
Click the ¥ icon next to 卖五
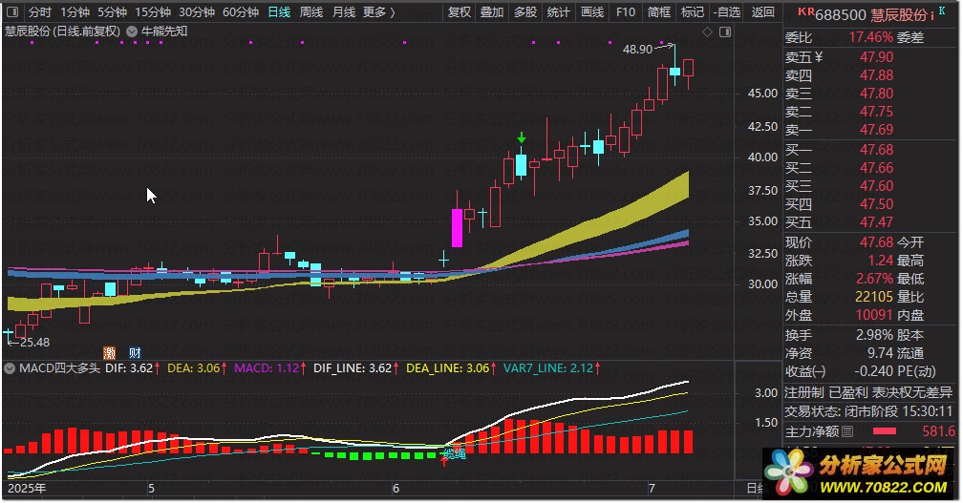[818, 57]
